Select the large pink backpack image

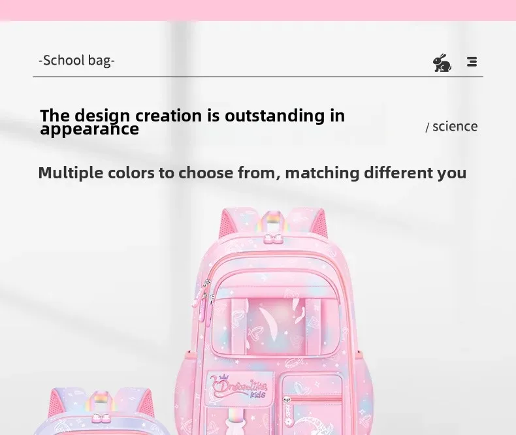pyautogui.click(x=274, y=321)
